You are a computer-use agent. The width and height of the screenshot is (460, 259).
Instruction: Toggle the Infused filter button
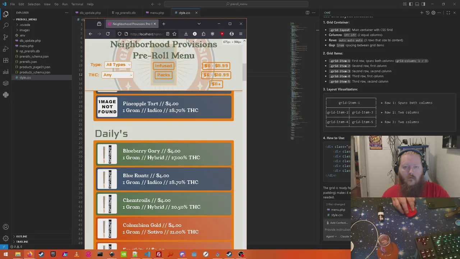point(164,66)
